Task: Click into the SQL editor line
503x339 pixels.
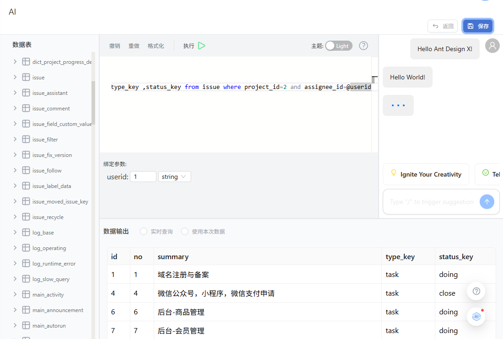Action: coord(241,87)
